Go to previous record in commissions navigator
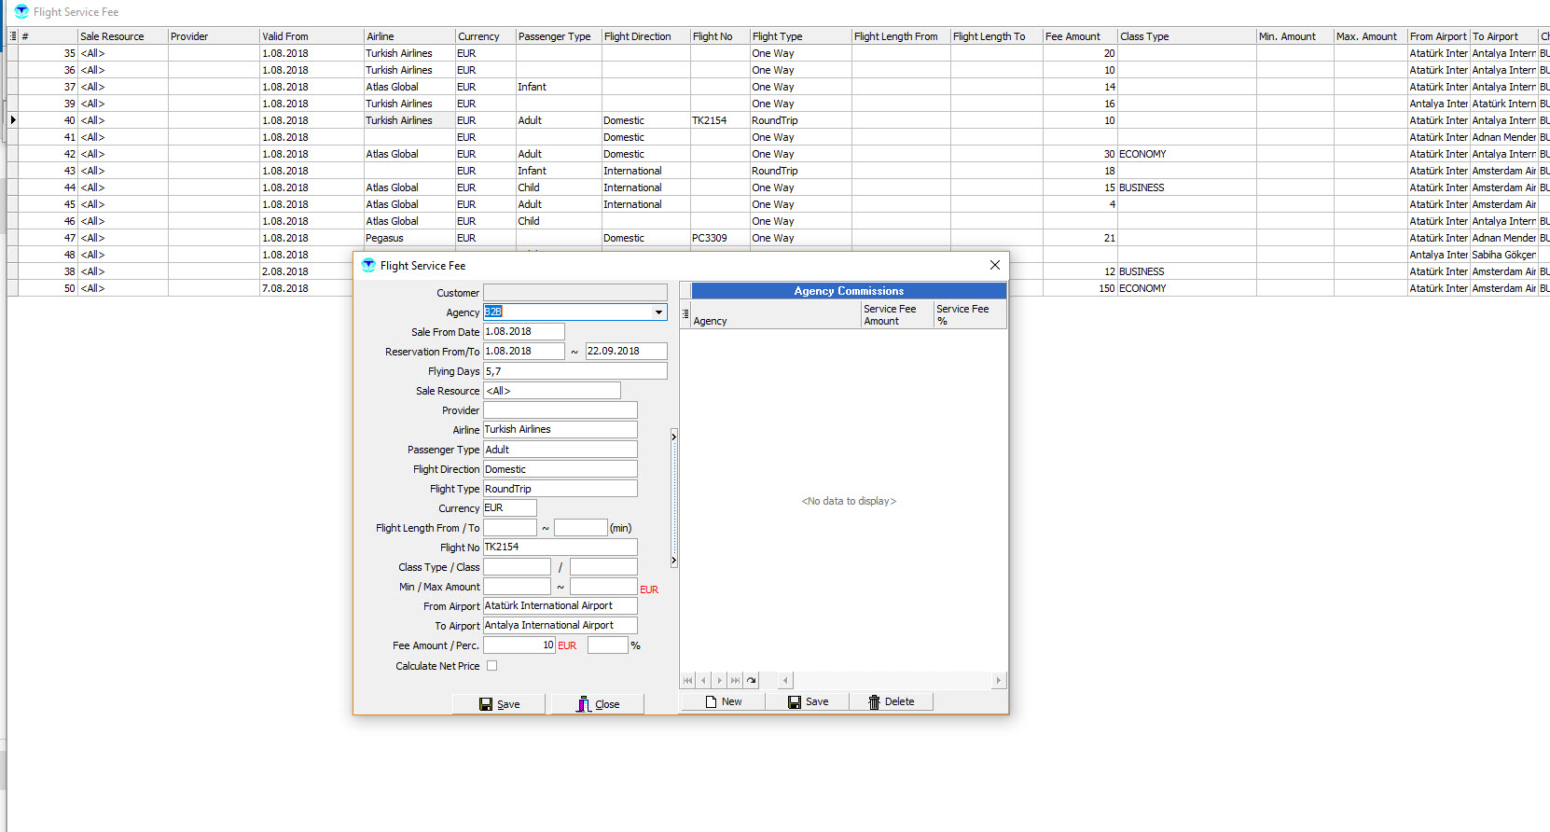The width and height of the screenshot is (1550, 832). (704, 681)
